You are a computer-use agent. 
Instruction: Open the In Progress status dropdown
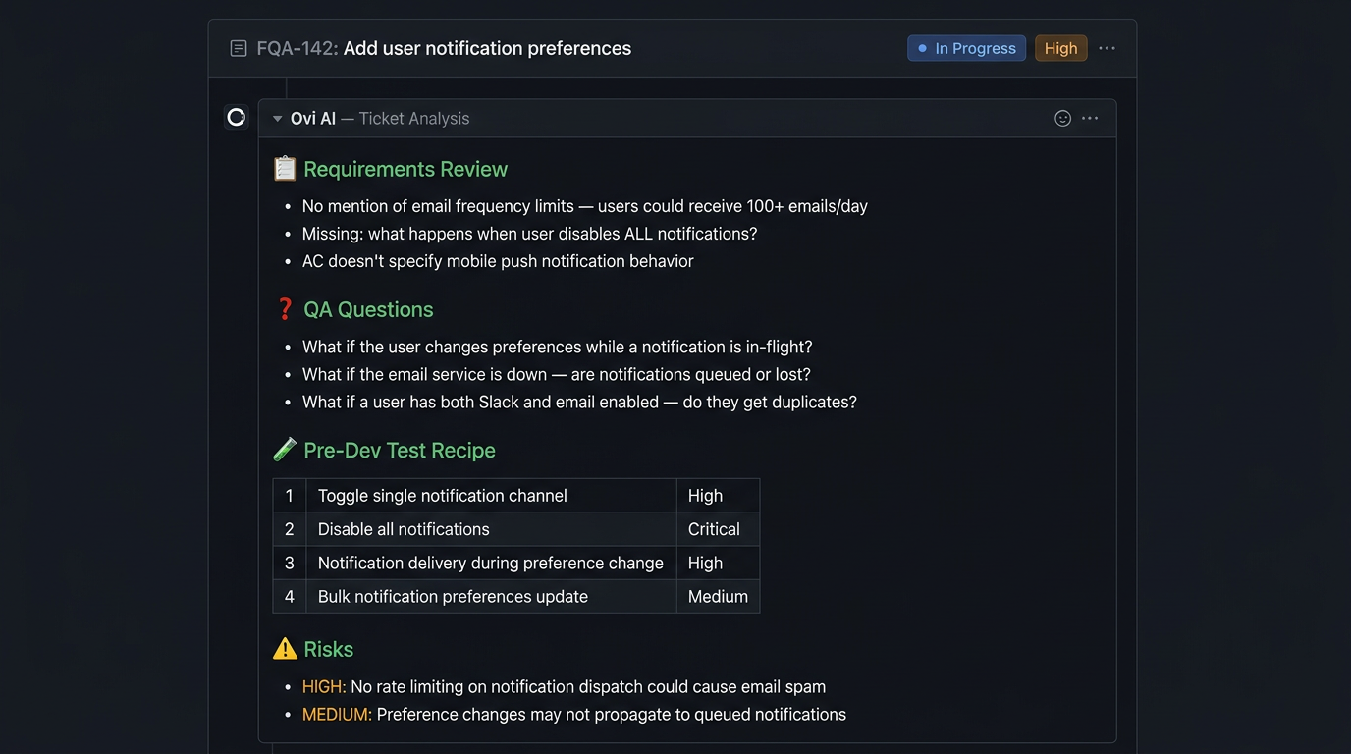966,47
